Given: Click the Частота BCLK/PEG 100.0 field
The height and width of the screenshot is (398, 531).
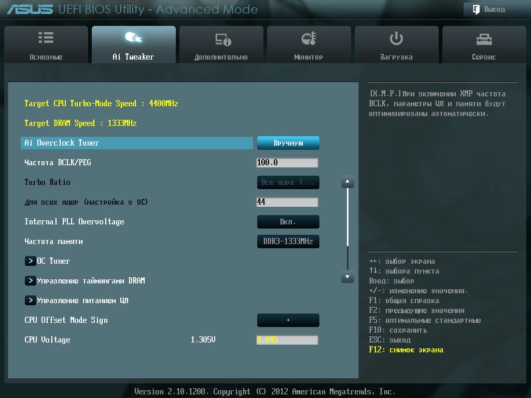Looking at the screenshot, I should [287, 162].
